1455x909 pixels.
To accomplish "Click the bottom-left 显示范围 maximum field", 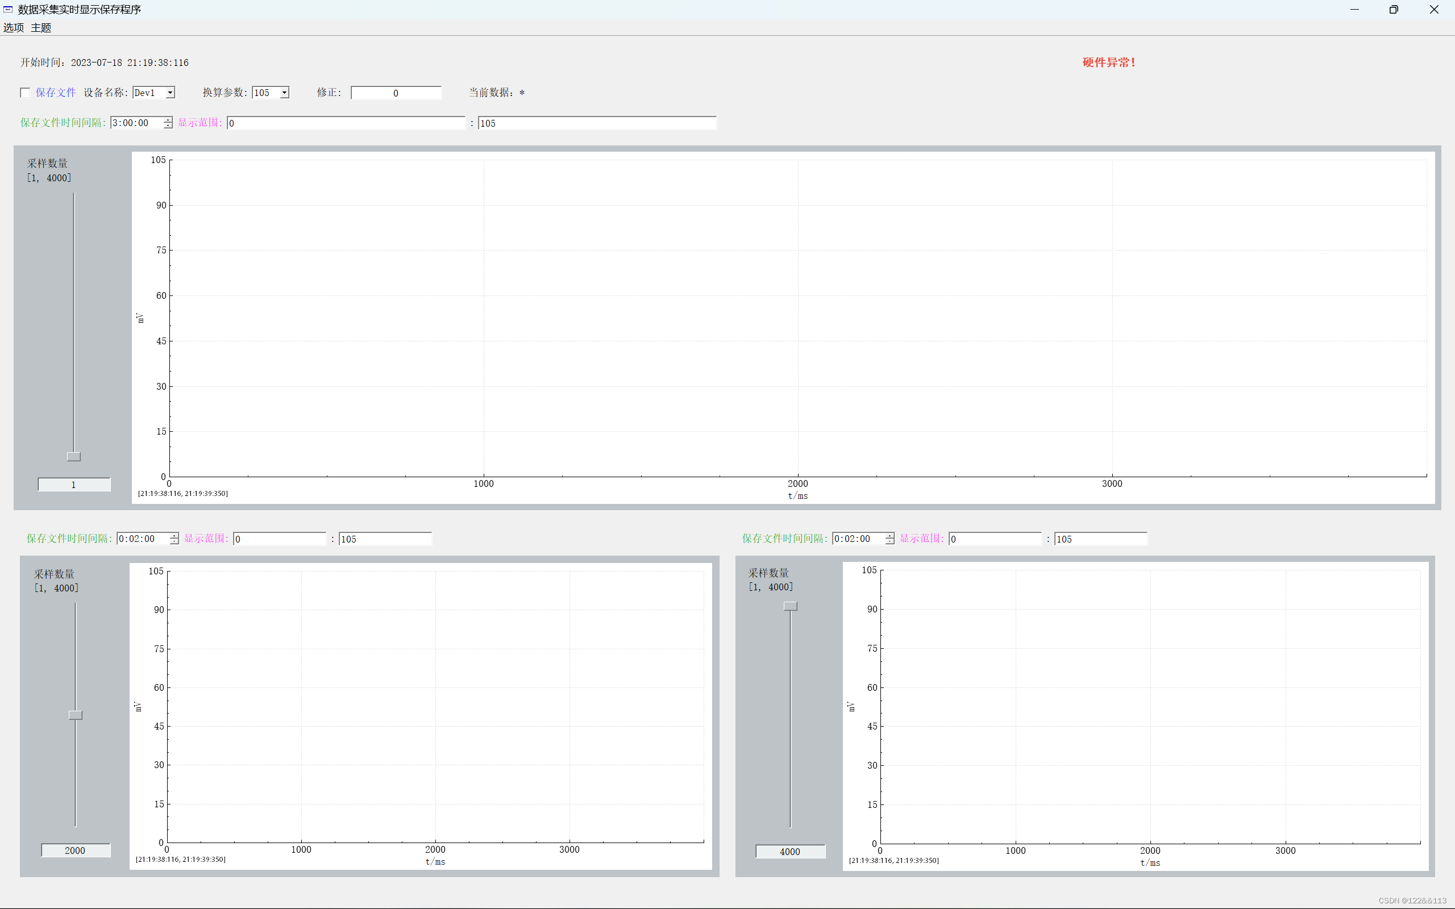I will pyautogui.click(x=385, y=539).
